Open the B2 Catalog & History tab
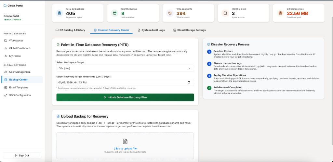 (x=70, y=30)
